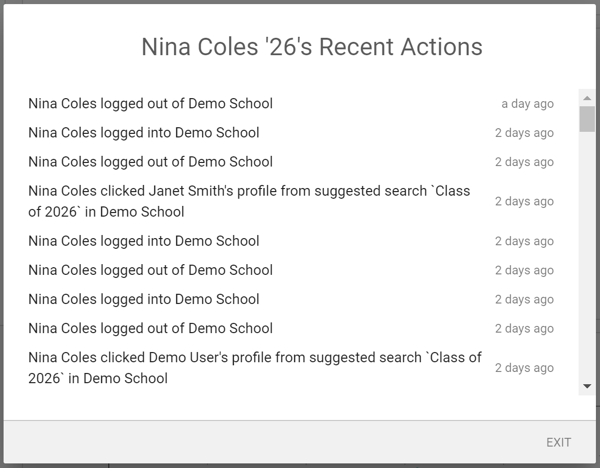Click "Demo School" in the topmost log entry
This screenshot has height=468, width=600.
(x=230, y=104)
